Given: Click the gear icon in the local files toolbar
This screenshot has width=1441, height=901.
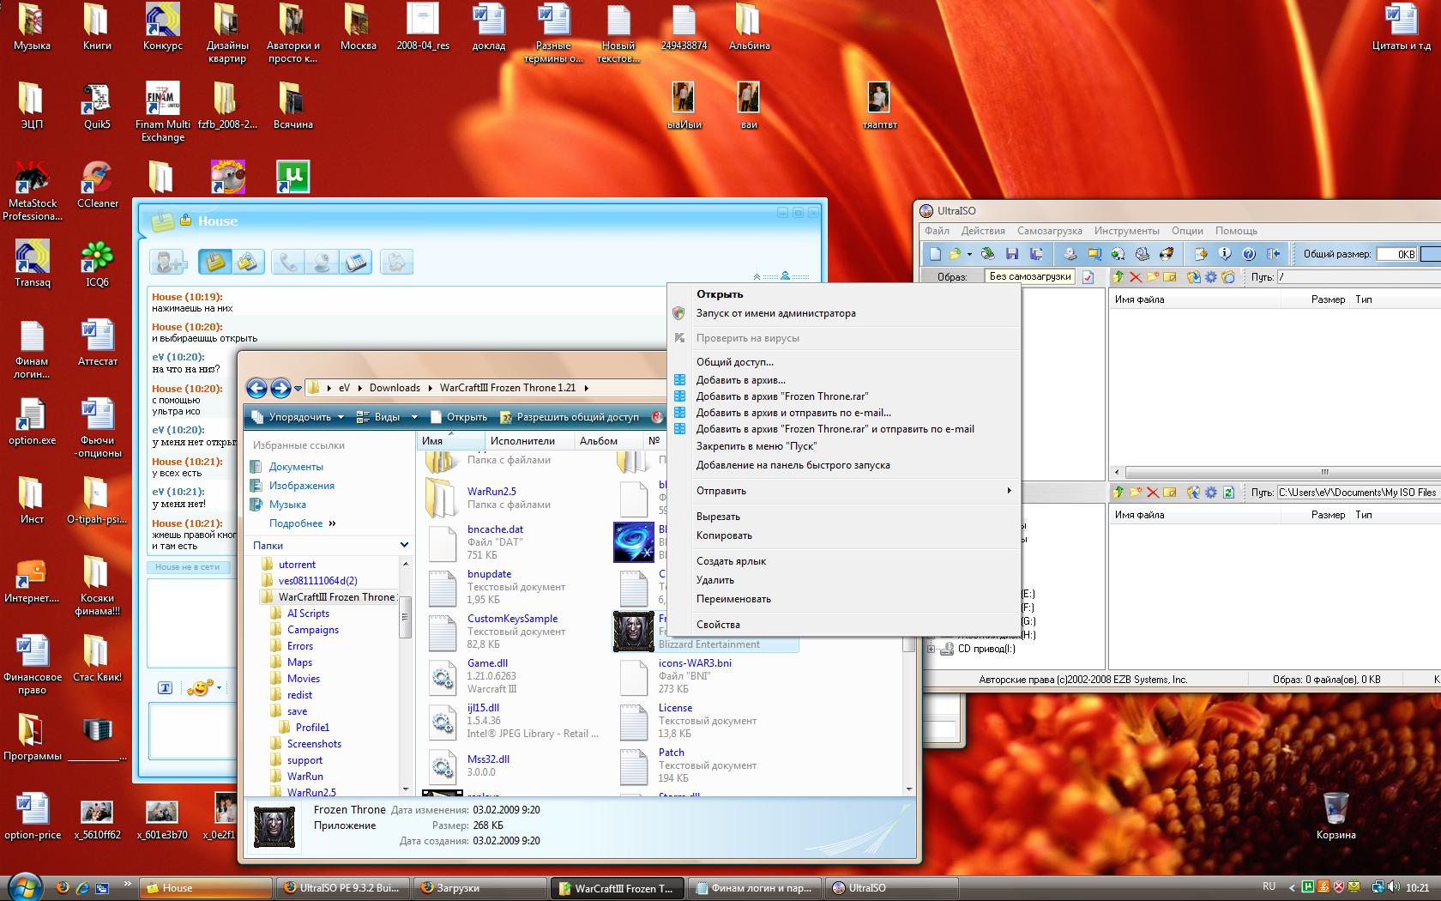Looking at the screenshot, I should pyautogui.click(x=1211, y=493).
